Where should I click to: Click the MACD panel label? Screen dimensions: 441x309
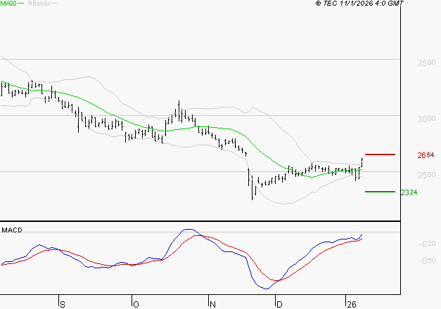(x=12, y=230)
